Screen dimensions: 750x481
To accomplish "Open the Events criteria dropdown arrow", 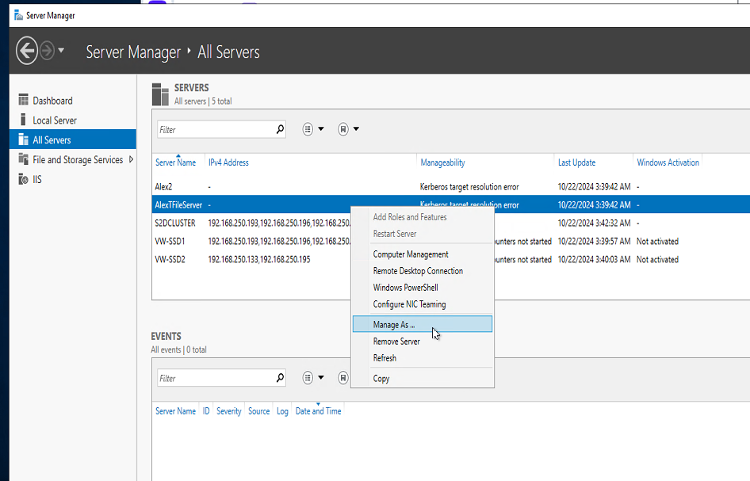I will pyautogui.click(x=321, y=377).
